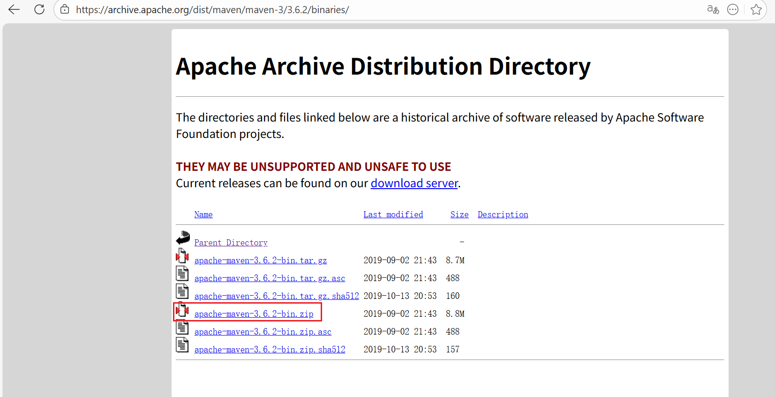This screenshot has width=775, height=397.
Task: Click the document icon beside apache-maven-3.6.2-bin.zip.asc
Action: click(x=182, y=327)
